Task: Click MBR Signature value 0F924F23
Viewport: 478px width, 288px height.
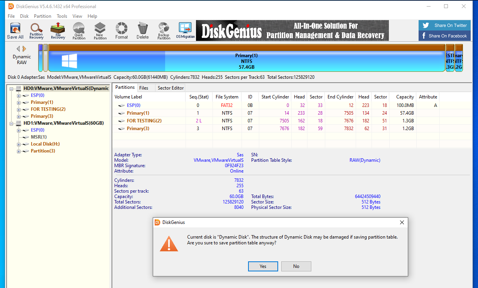Action: pyautogui.click(x=234, y=166)
